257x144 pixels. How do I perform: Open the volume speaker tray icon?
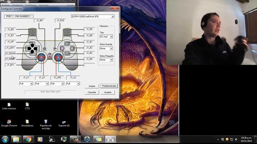click(236, 139)
